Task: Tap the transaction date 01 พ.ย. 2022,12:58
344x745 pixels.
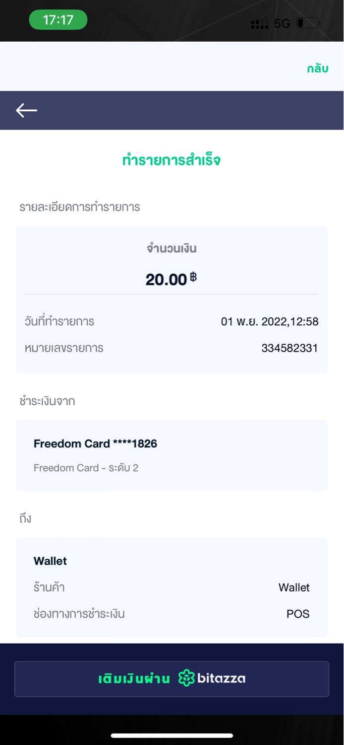Action: click(x=270, y=321)
